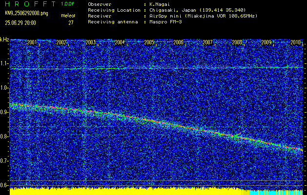The height and width of the screenshot is (195, 307).
Task: Click the 2009 time marker
Action: (266, 42)
